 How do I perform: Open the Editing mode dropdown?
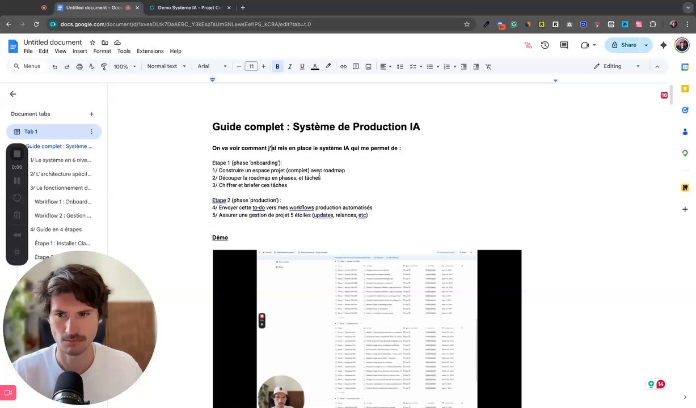617,66
